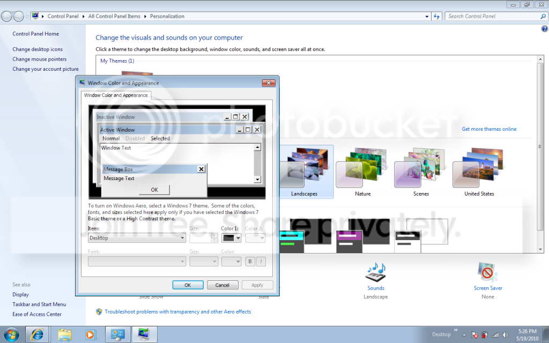Select cyan-green high contrast theme thumbnail
Image resolution: width=549 pixels, height=343 pixels.
pos(305,236)
